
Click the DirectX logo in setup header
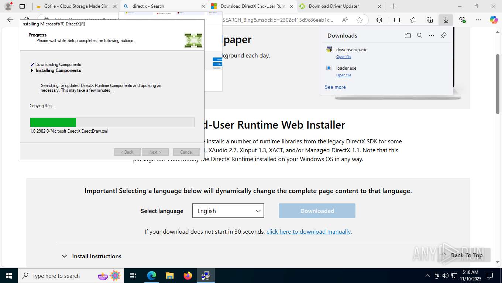point(193,41)
